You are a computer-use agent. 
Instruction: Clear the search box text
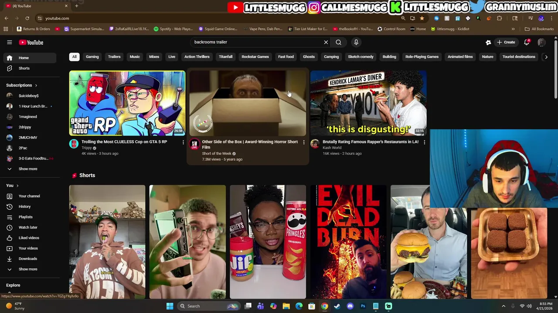pos(326,42)
